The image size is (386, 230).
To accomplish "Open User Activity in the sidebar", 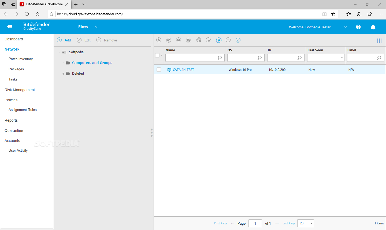I will click(18, 150).
